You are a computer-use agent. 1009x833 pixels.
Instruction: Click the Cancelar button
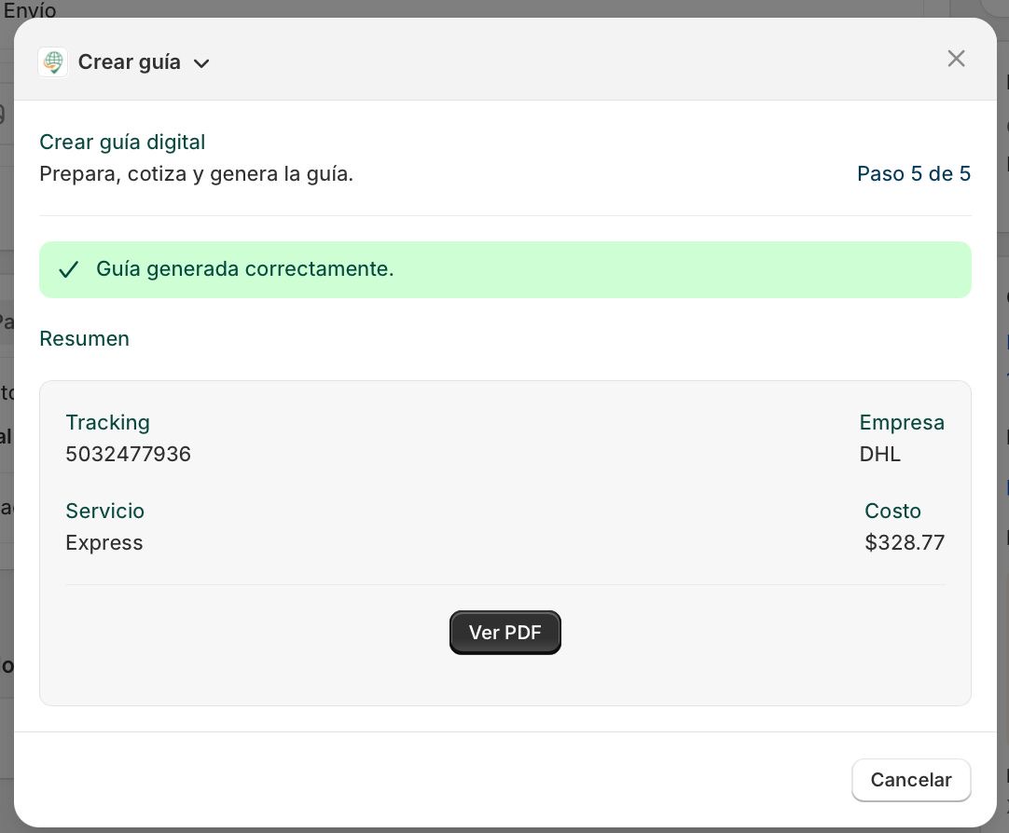[911, 780]
